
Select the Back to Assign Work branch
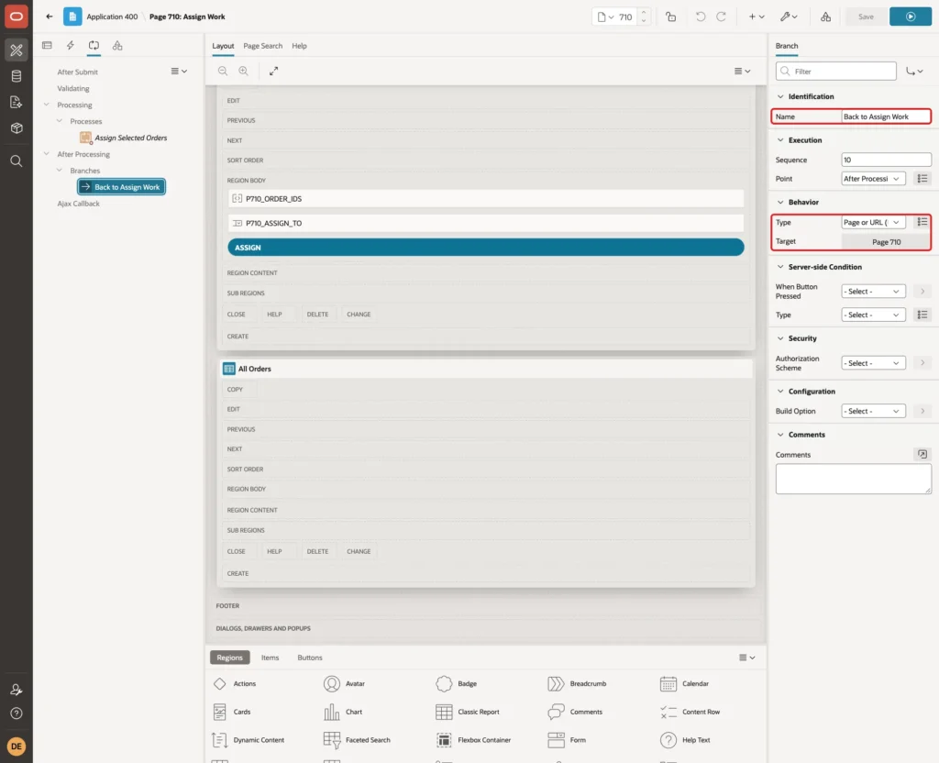(x=122, y=187)
